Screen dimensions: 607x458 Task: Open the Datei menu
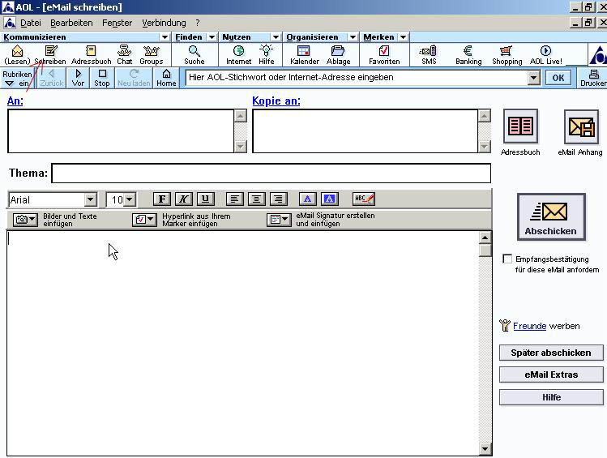point(31,23)
